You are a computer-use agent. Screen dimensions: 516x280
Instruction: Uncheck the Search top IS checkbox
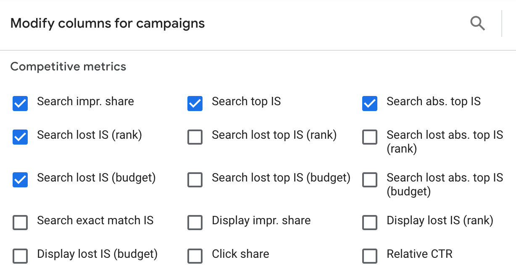pyautogui.click(x=195, y=104)
